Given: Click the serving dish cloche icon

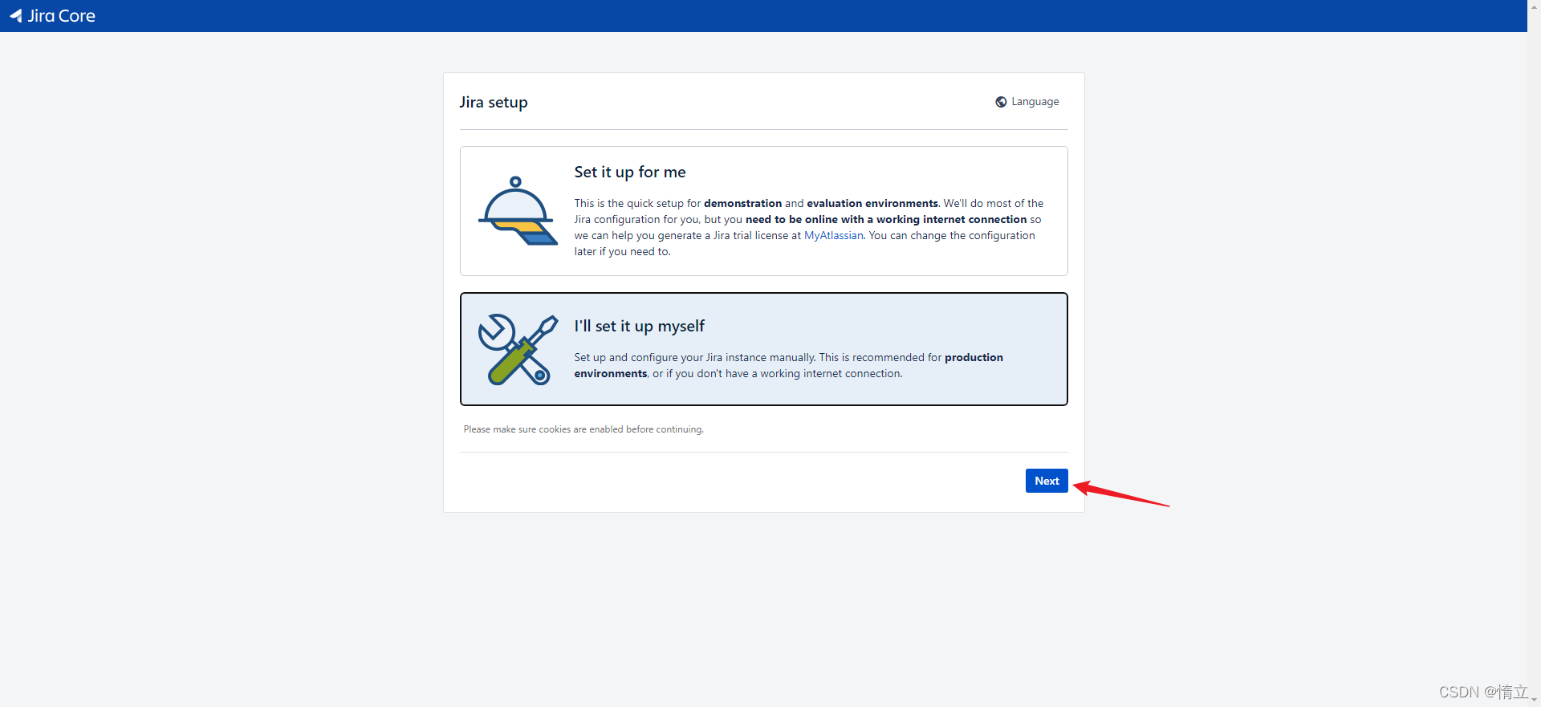Looking at the screenshot, I should click(x=518, y=210).
